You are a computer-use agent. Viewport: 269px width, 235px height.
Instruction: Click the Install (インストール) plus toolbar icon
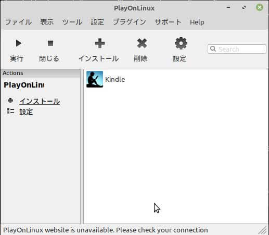point(100,43)
